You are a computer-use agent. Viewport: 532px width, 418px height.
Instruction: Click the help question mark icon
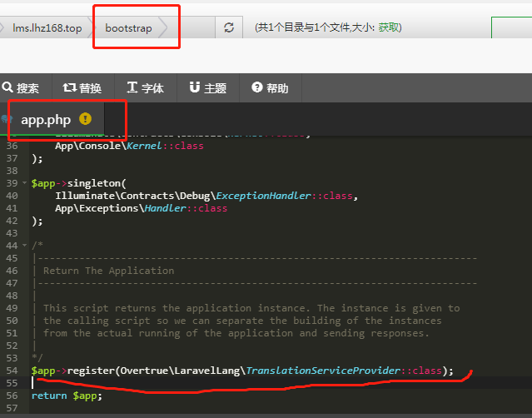click(x=257, y=87)
